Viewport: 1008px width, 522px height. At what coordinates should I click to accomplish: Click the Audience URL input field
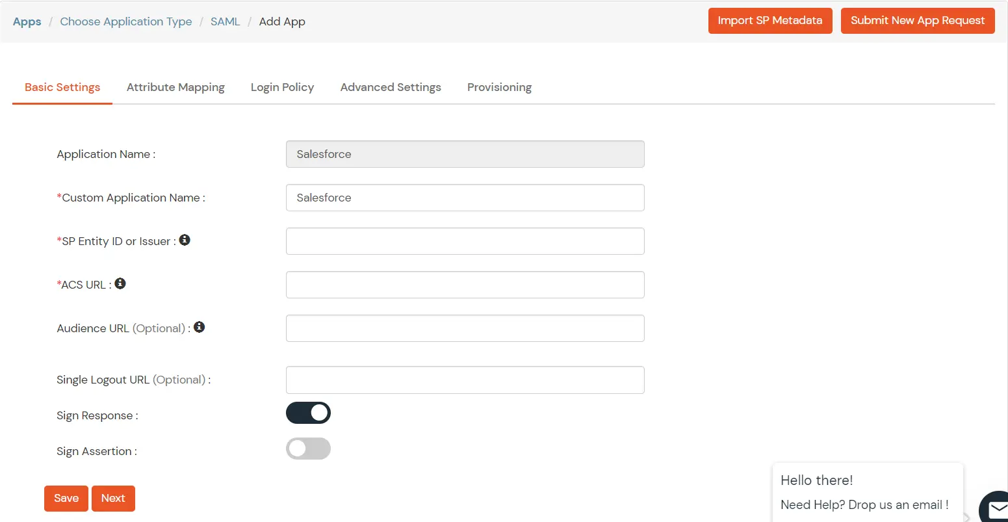coord(465,328)
